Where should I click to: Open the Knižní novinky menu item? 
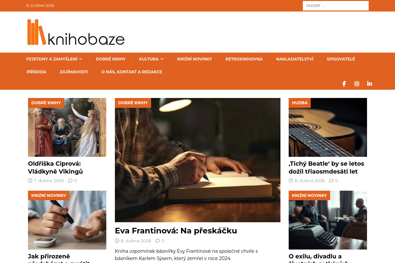click(x=195, y=59)
